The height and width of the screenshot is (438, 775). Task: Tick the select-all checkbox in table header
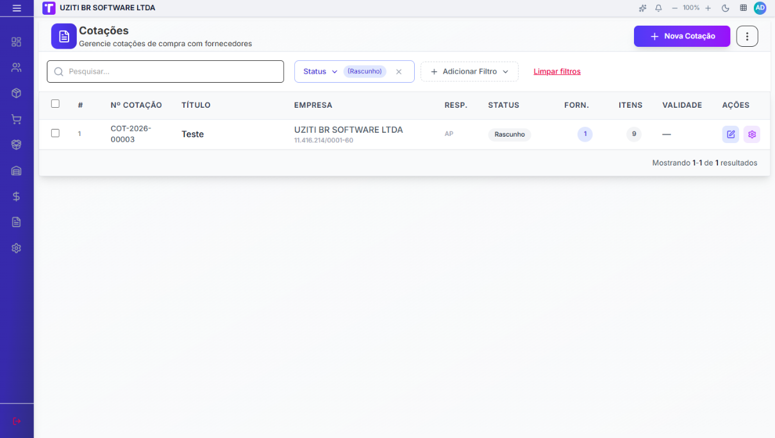pos(55,104)
